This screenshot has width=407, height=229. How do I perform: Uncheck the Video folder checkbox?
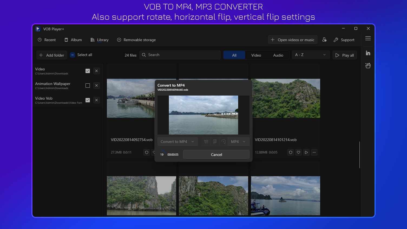pyautogui.click(x=87, y=71)
